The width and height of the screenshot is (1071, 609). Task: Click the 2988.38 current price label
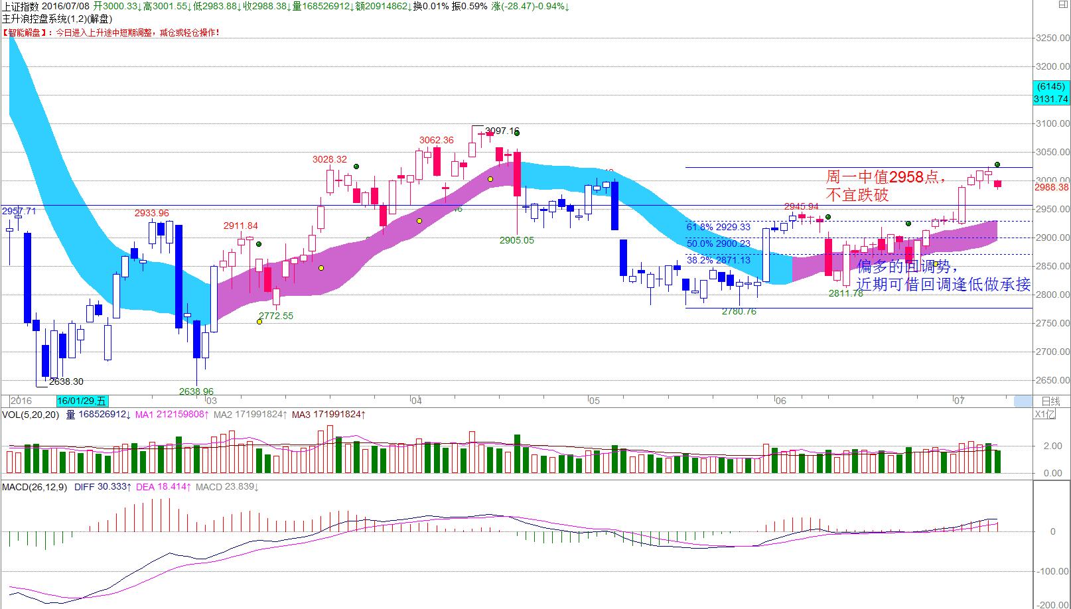click(x=1052, y=188)
